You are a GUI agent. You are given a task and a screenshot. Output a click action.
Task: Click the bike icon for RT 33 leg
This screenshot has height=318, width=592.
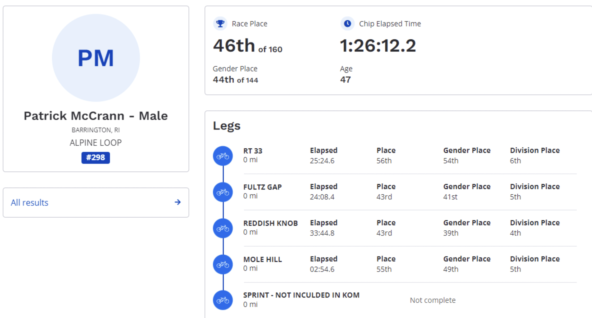pos(223,156)
